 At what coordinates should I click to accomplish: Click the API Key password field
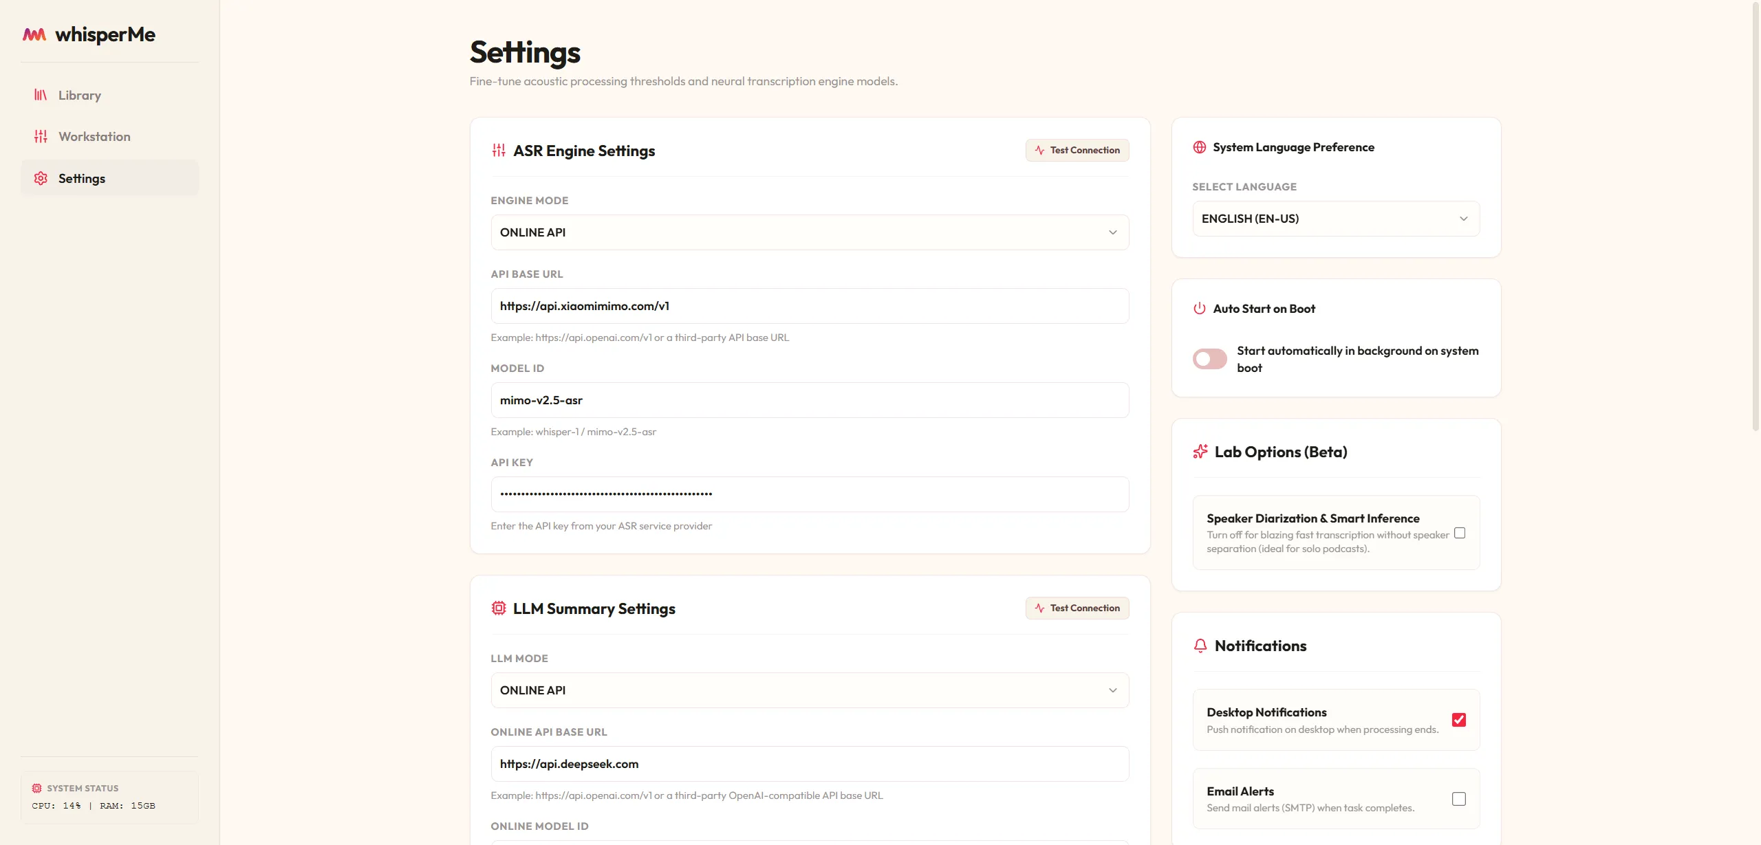(x=810, y=494)
